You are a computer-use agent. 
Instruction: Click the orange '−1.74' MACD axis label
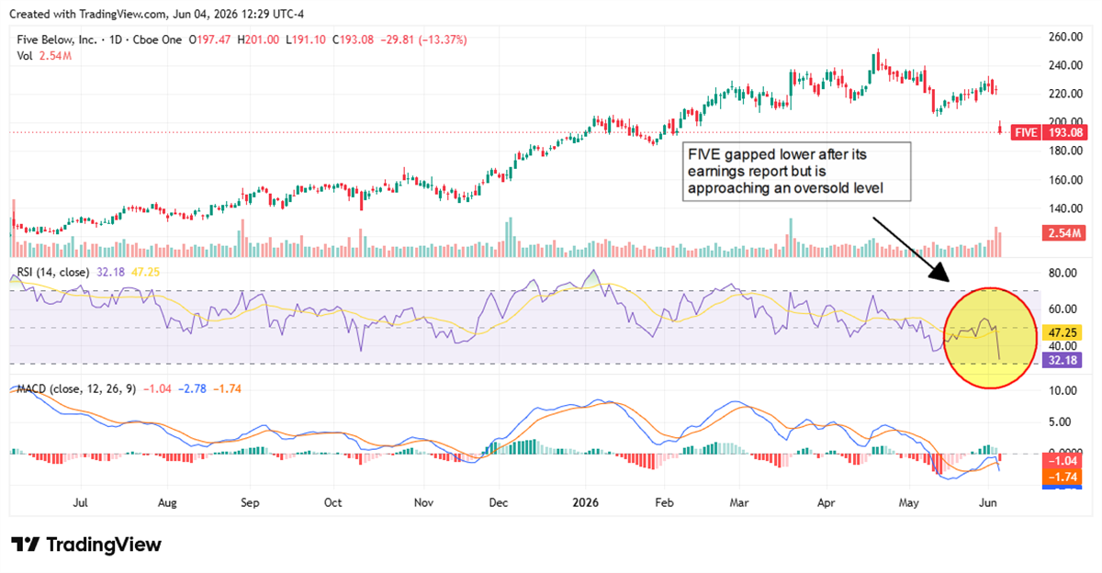click(x=1061, y=477)
